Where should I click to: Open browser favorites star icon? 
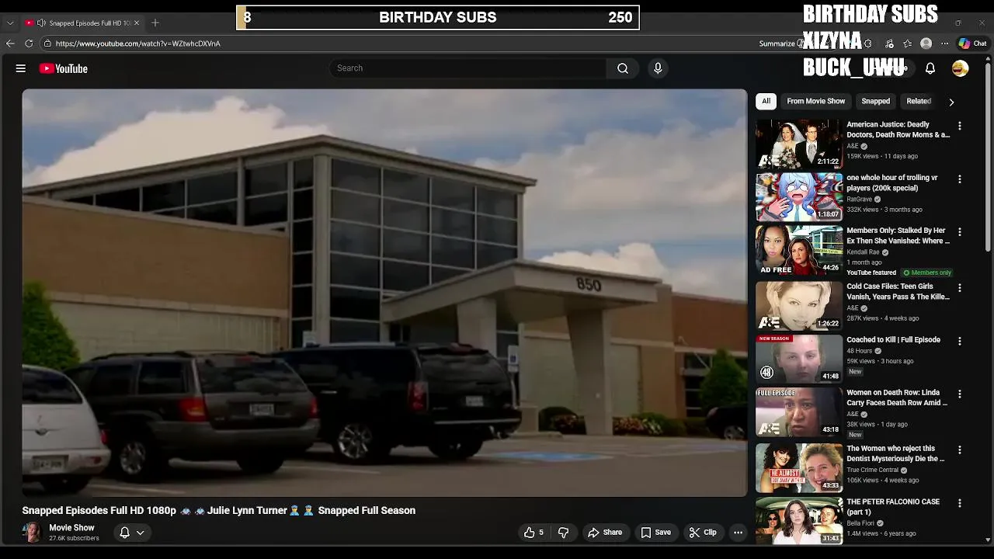tap(907, 43)
